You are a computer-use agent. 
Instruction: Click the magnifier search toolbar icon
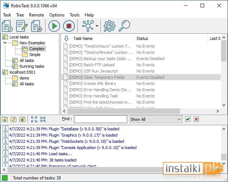coord(124,26)
